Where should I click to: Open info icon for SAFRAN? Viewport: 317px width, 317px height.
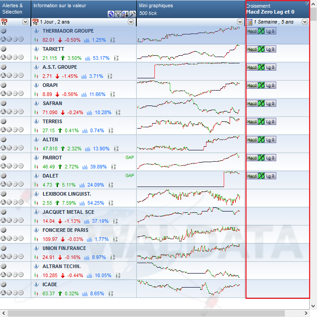click(x=36, y=103)
